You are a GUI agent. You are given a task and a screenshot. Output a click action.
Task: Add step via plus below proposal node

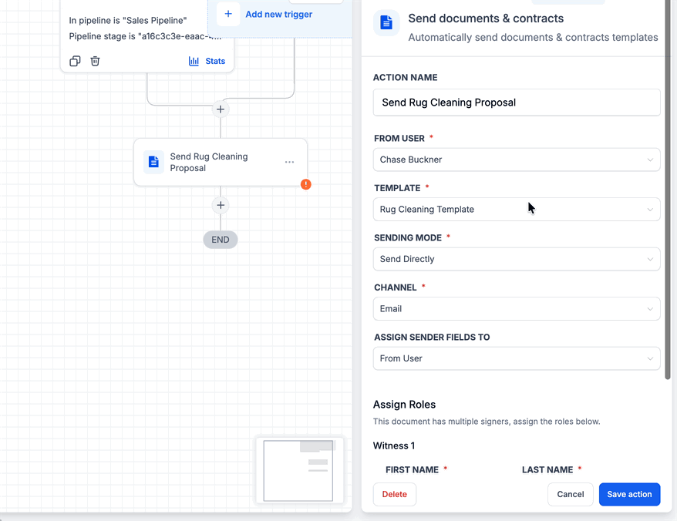pos(221,205)
